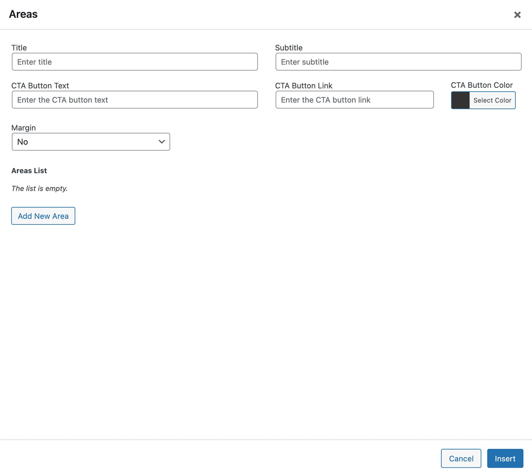Focus the Subtitle text field

tap(398, 62)
